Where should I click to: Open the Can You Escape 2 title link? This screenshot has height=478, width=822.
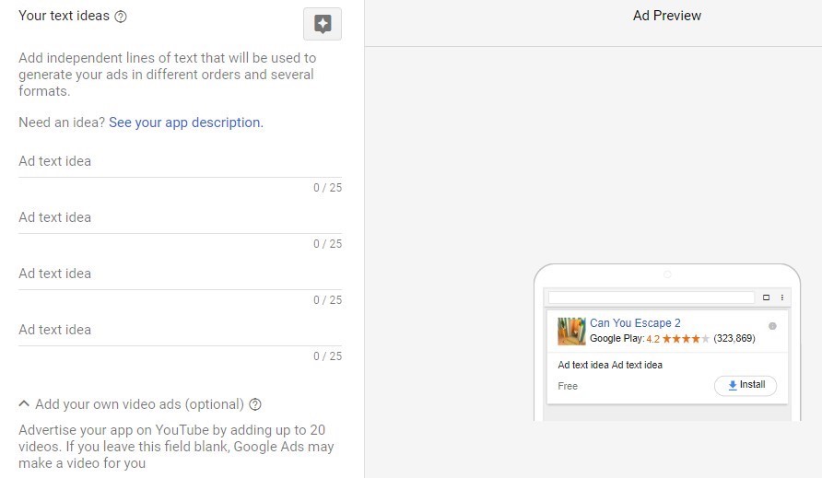635,323
